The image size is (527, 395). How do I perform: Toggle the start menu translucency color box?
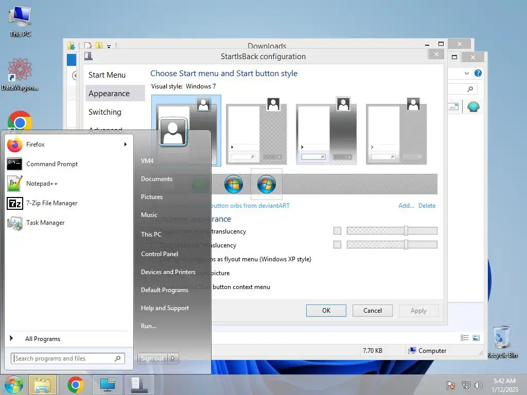coord(338,231)
